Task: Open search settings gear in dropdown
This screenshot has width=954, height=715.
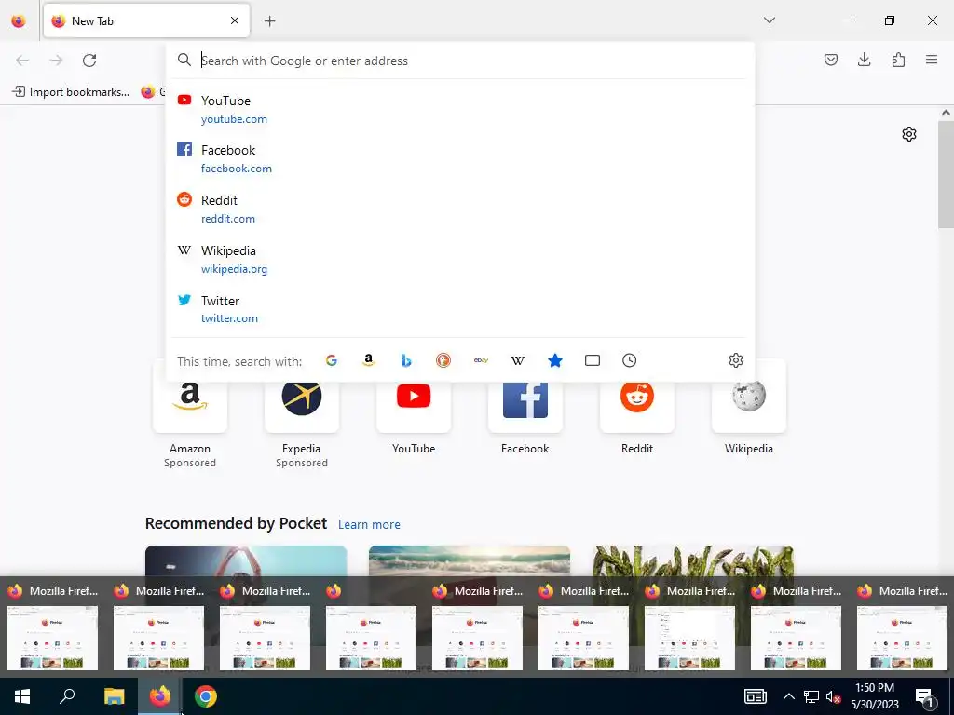Action: click(x=736, y=360)
